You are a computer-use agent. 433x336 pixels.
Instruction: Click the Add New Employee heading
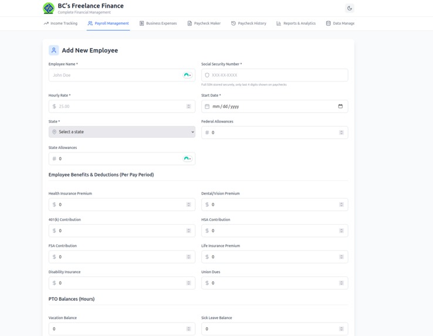90,50
